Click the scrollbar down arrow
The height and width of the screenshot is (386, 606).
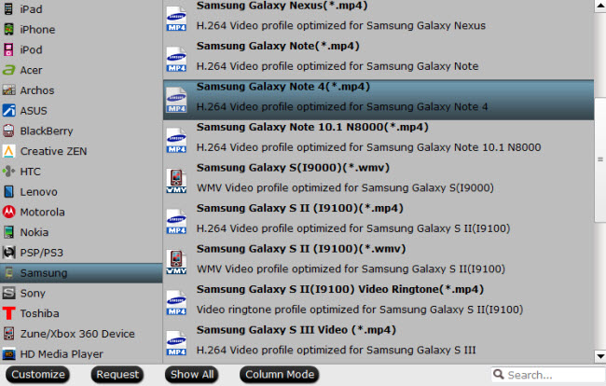click(600, 356)
